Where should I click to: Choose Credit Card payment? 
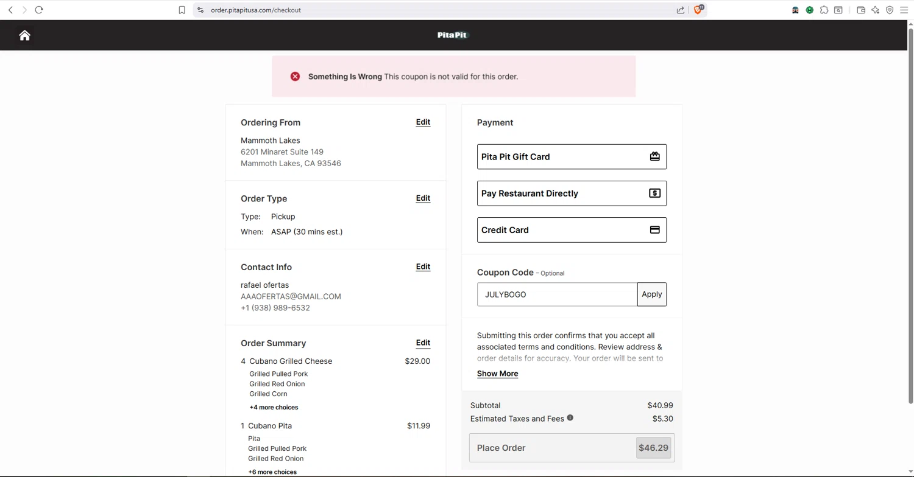[572, 229]
